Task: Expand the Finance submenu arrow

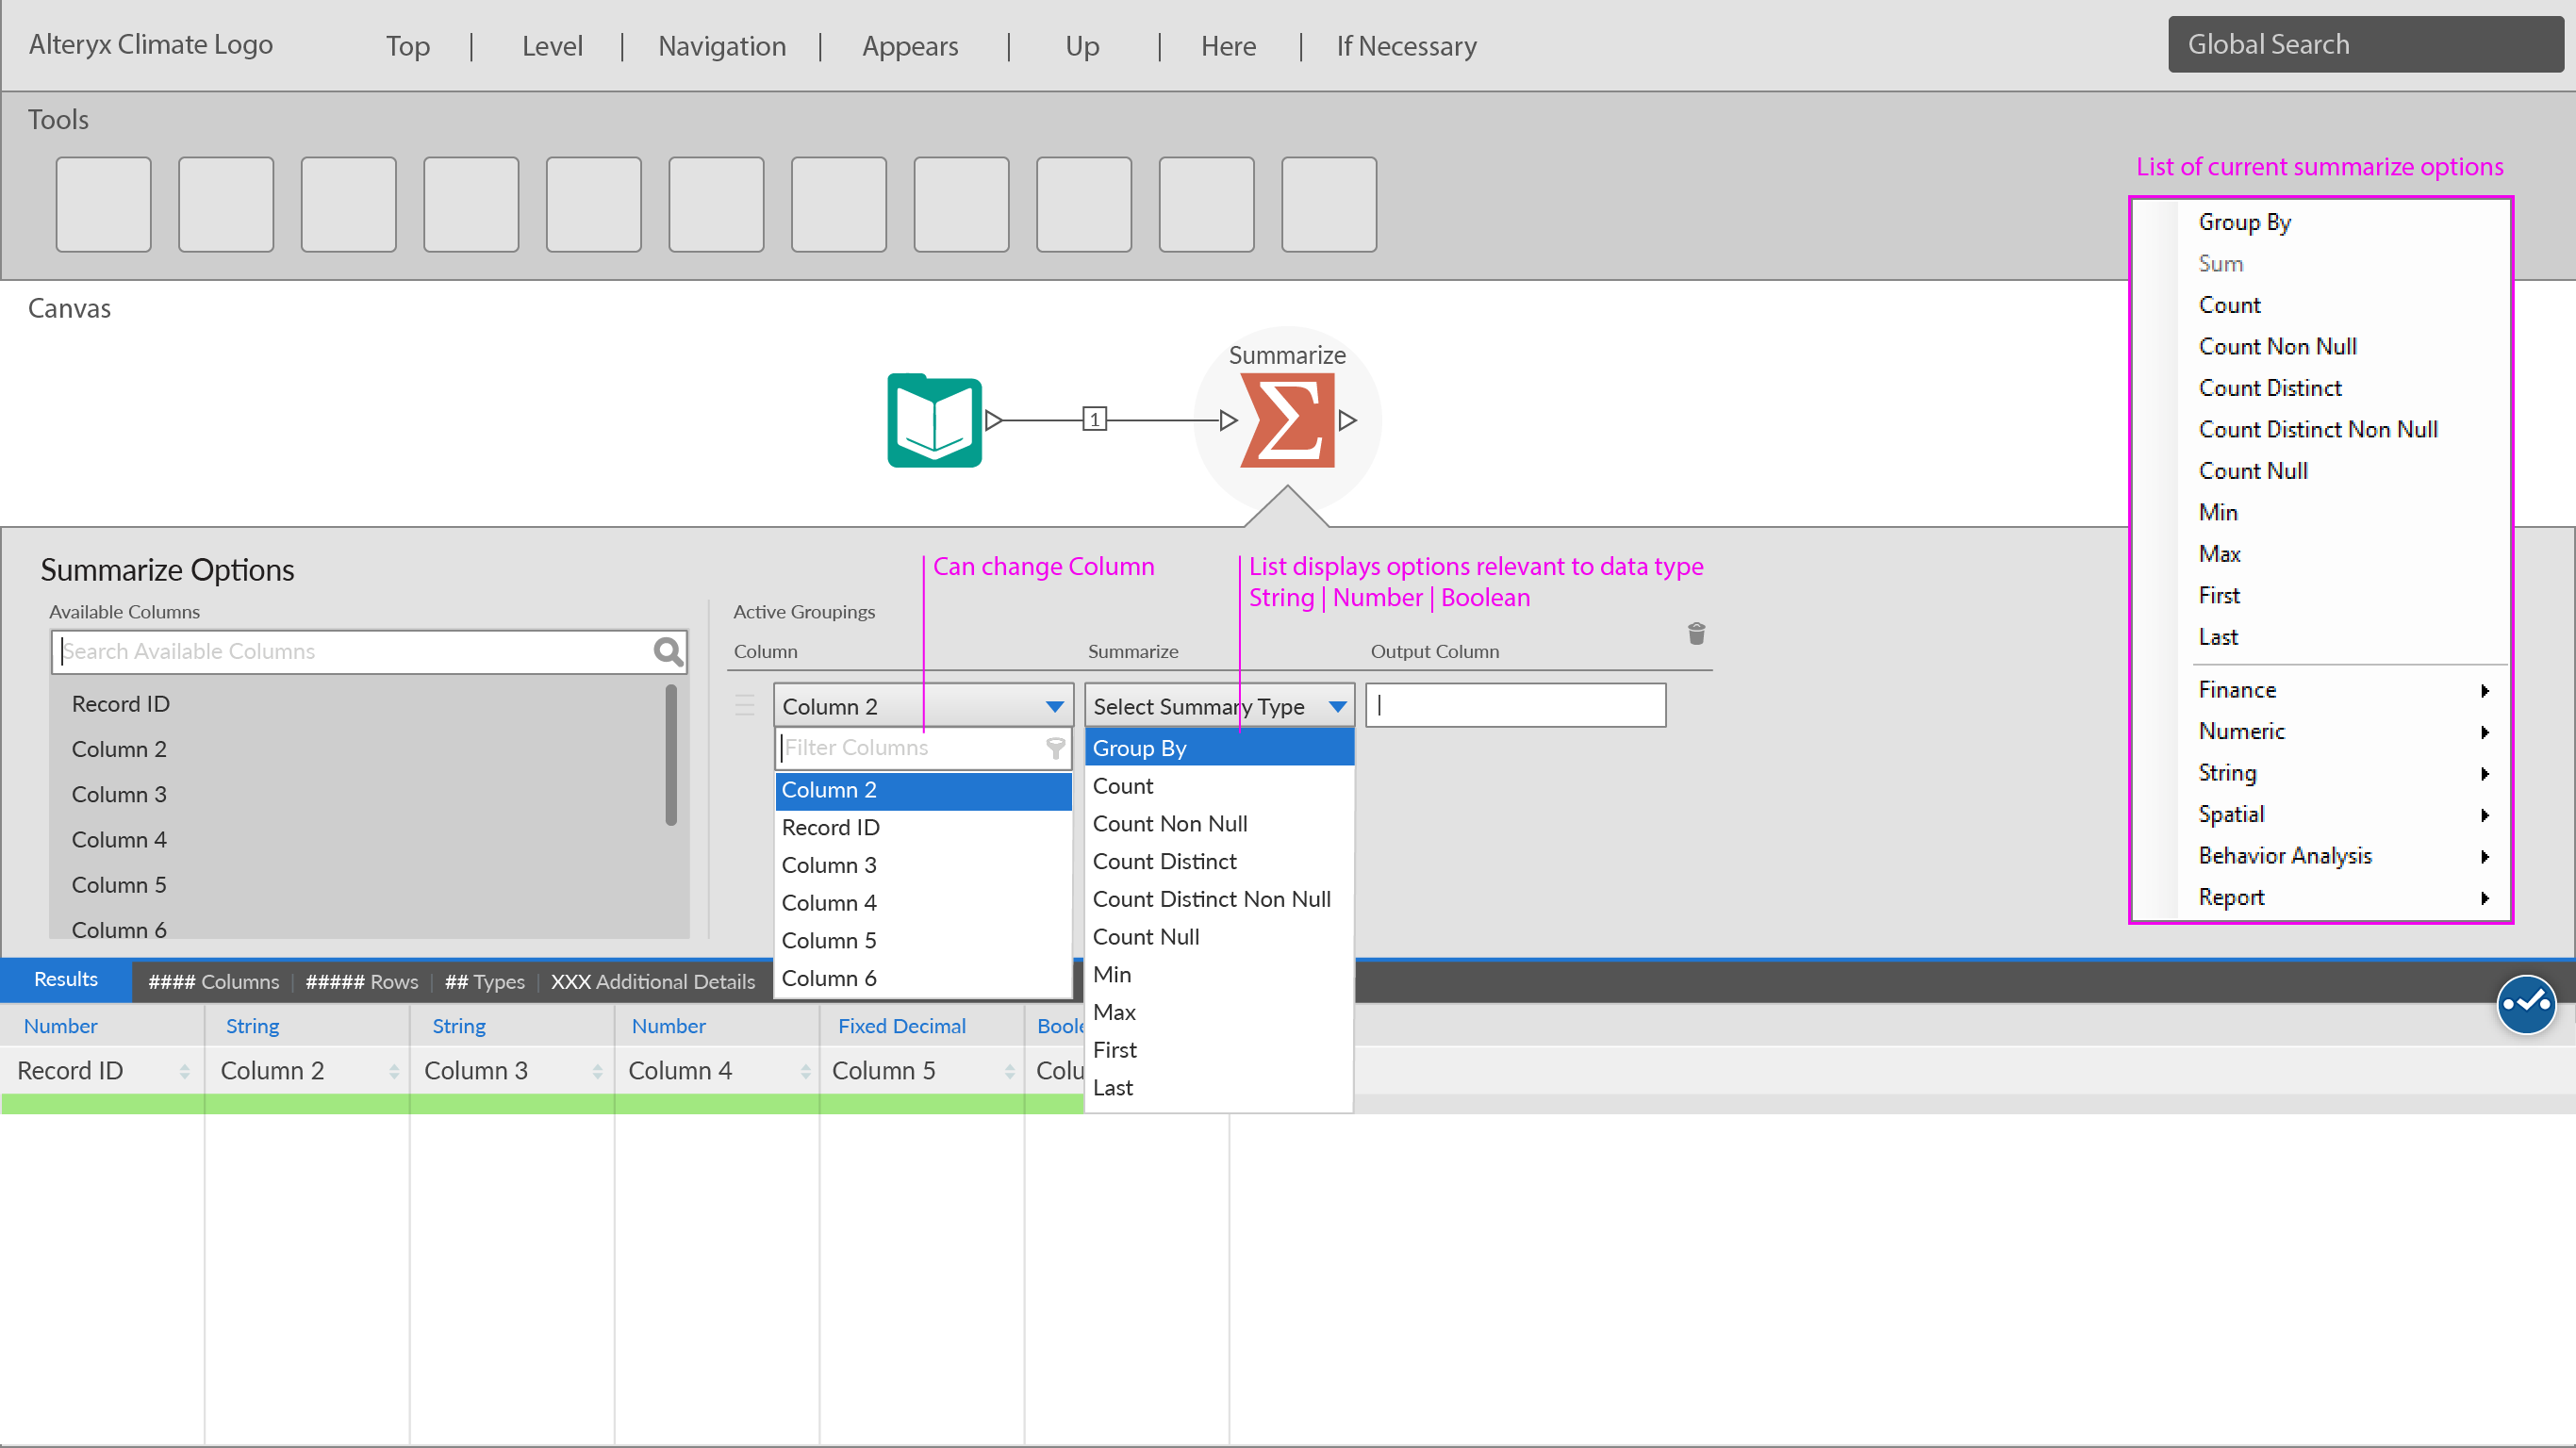Action: [x=2485, y=691]
